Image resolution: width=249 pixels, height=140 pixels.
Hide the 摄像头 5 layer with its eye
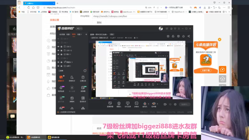click(x=58, y=62)
